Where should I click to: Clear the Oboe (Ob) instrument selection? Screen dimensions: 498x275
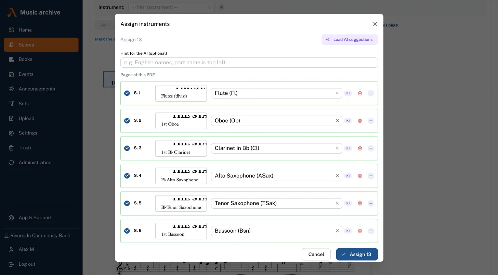tap(337, 120)
